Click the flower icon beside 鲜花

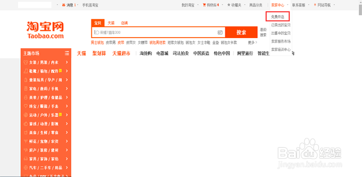[26, 141]
